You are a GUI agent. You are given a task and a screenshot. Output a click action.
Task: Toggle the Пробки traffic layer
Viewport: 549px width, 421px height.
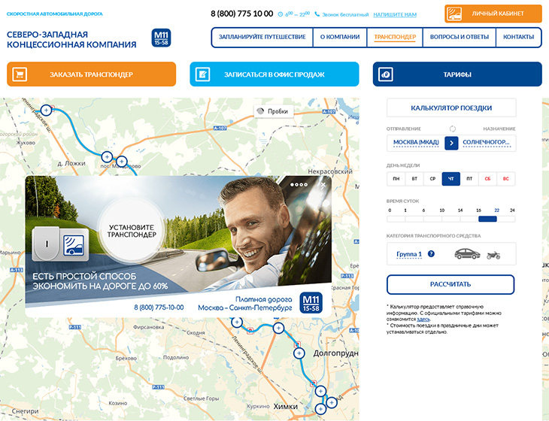(274, 111)
